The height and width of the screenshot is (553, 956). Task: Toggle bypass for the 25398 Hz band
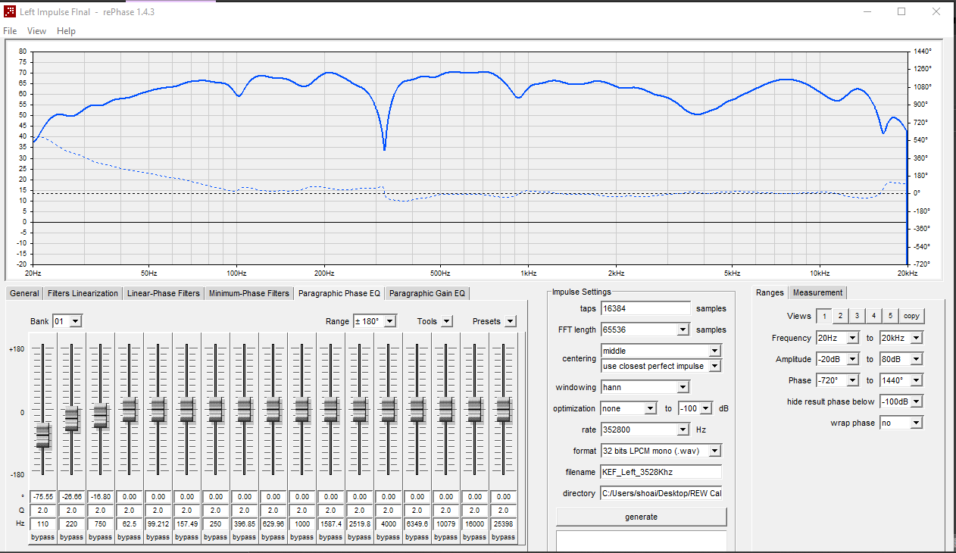[x=503, y=537]
